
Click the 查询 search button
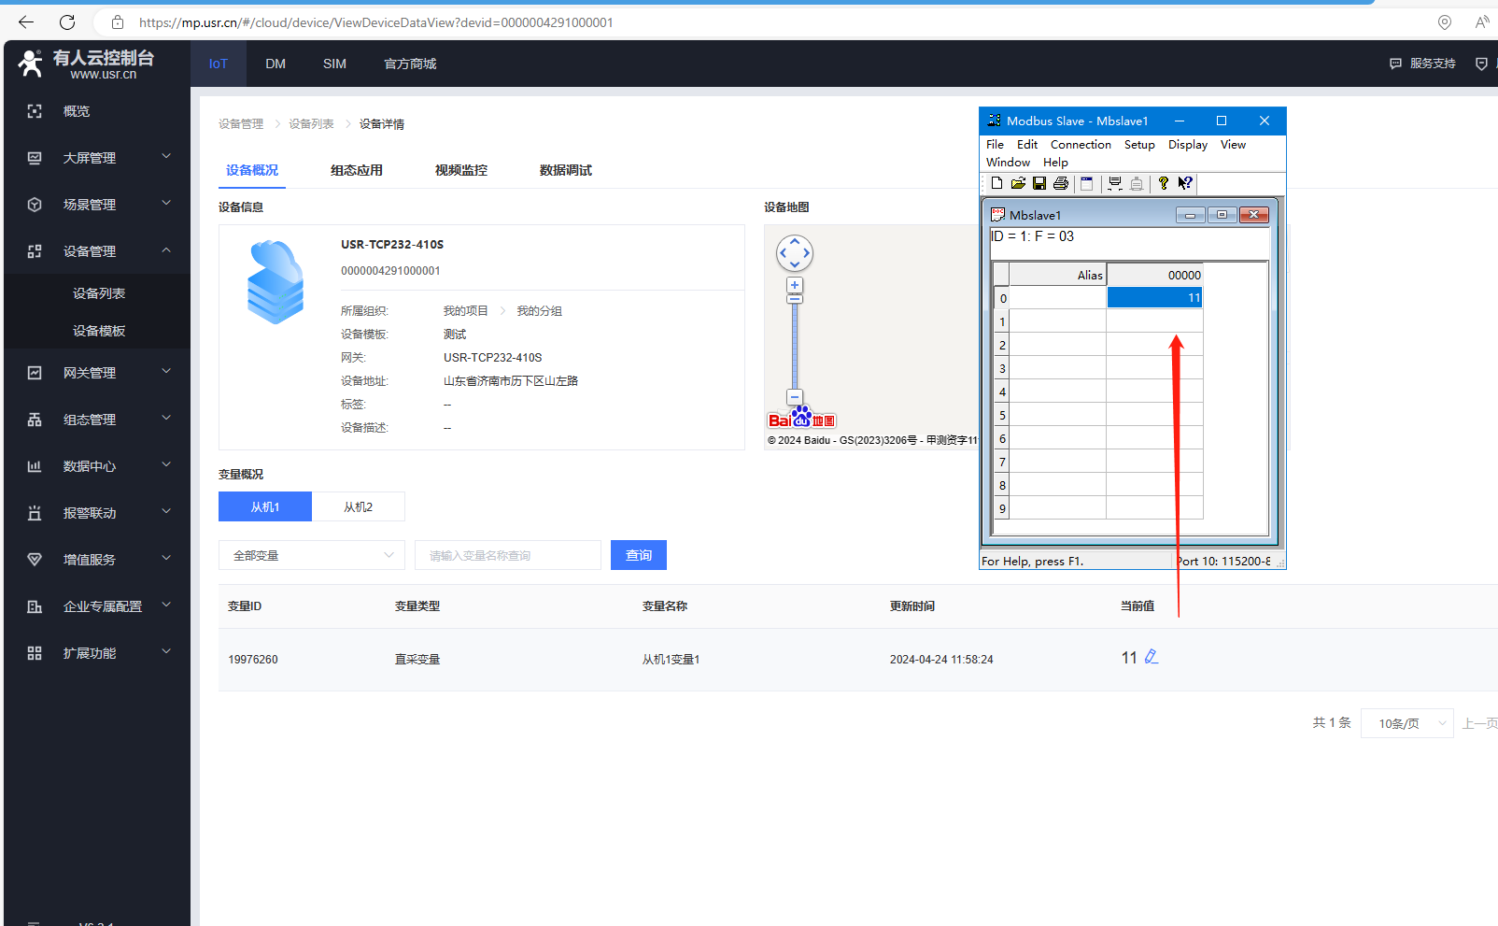[x=639, y=555]
